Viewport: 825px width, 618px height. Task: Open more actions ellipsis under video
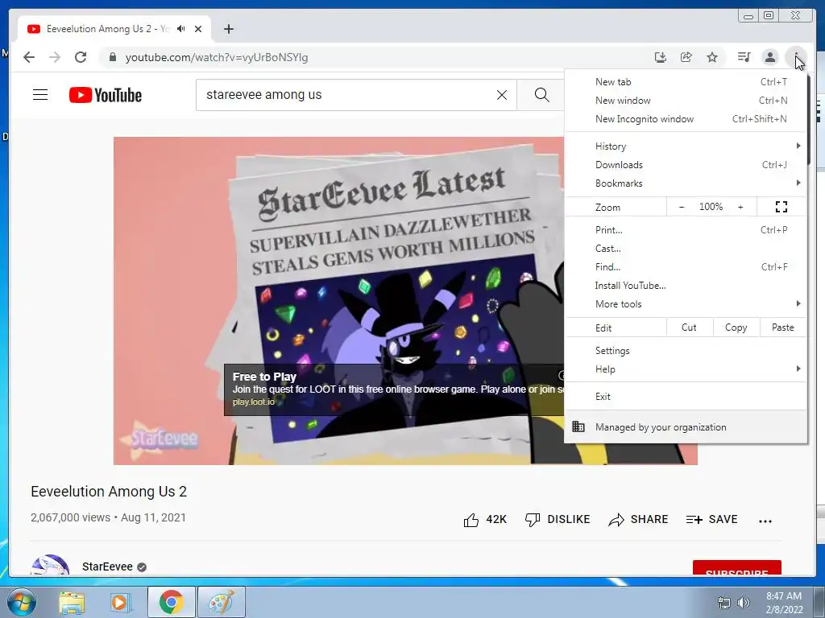[x=765, y=521]
